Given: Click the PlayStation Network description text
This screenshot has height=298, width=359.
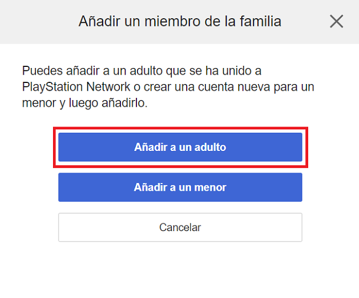Looking at the screenshot, I should click(168, 87).
